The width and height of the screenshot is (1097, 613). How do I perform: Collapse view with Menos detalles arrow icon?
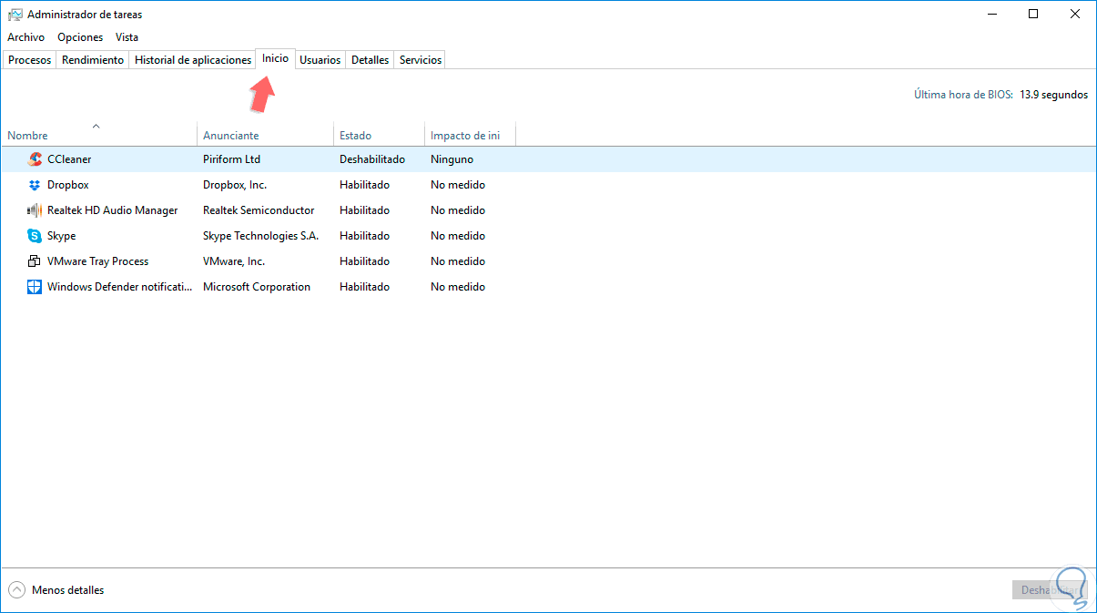click(16, 590)
